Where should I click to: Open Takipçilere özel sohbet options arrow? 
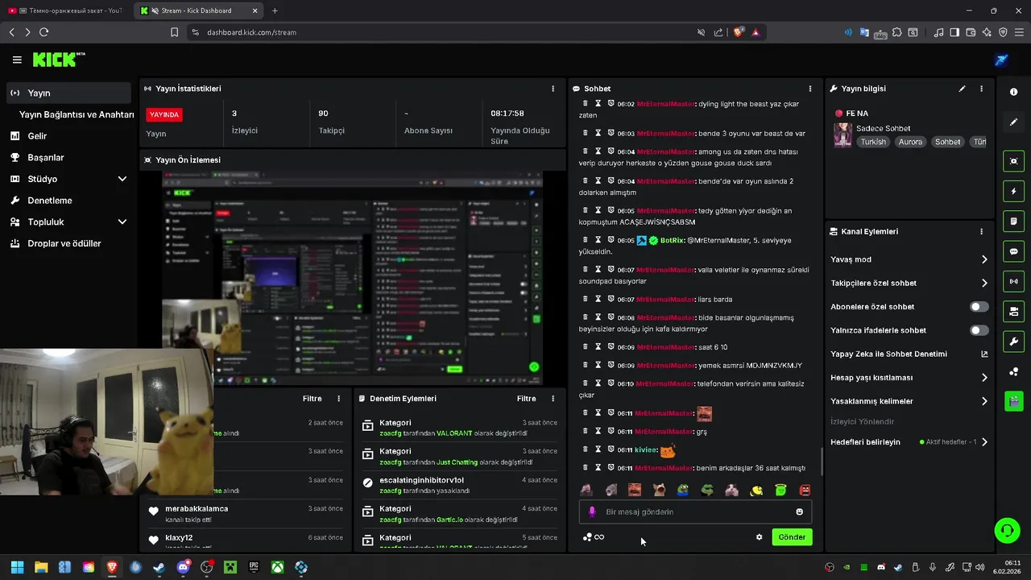coord(984,283)
